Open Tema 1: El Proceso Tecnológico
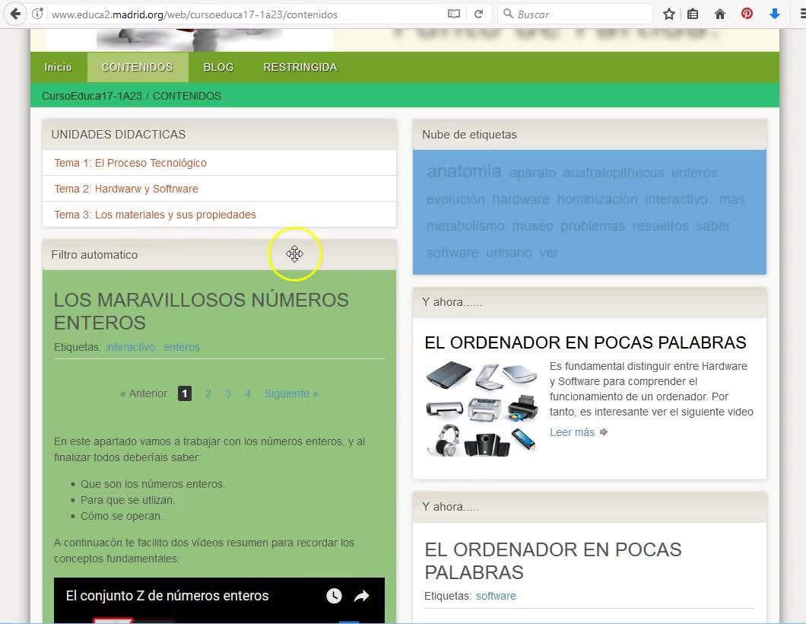This screenshot has width=806, height=624. click(x=131, y=163)
